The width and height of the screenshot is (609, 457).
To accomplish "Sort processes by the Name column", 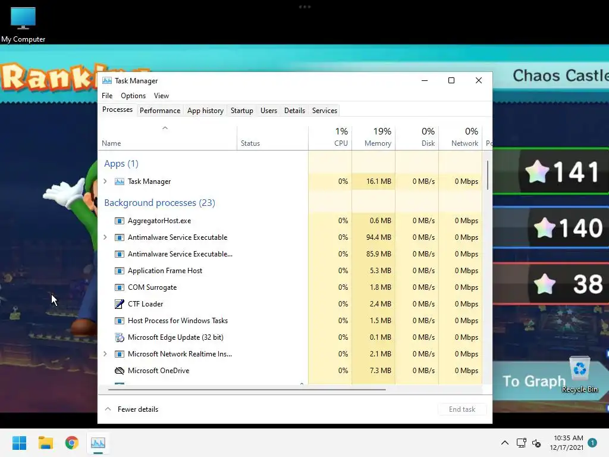I will pos(167,138).
